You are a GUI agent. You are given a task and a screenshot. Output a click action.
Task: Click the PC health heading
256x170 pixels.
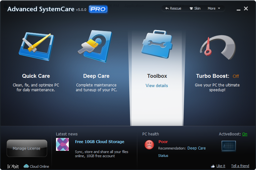(x=150, y=134)
